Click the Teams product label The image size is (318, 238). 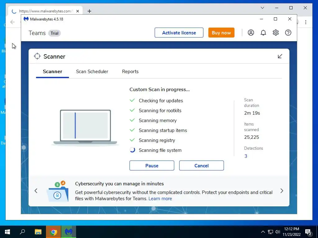click(x=37, y=33)
